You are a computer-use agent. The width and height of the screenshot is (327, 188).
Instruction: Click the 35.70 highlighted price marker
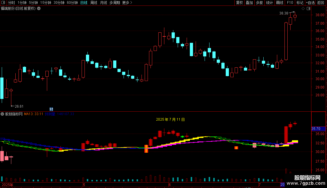[318, 129]
